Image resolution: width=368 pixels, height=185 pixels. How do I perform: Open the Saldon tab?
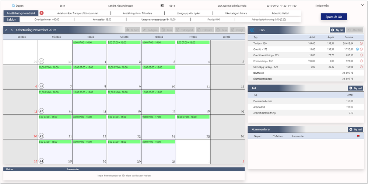click(11, 20)
